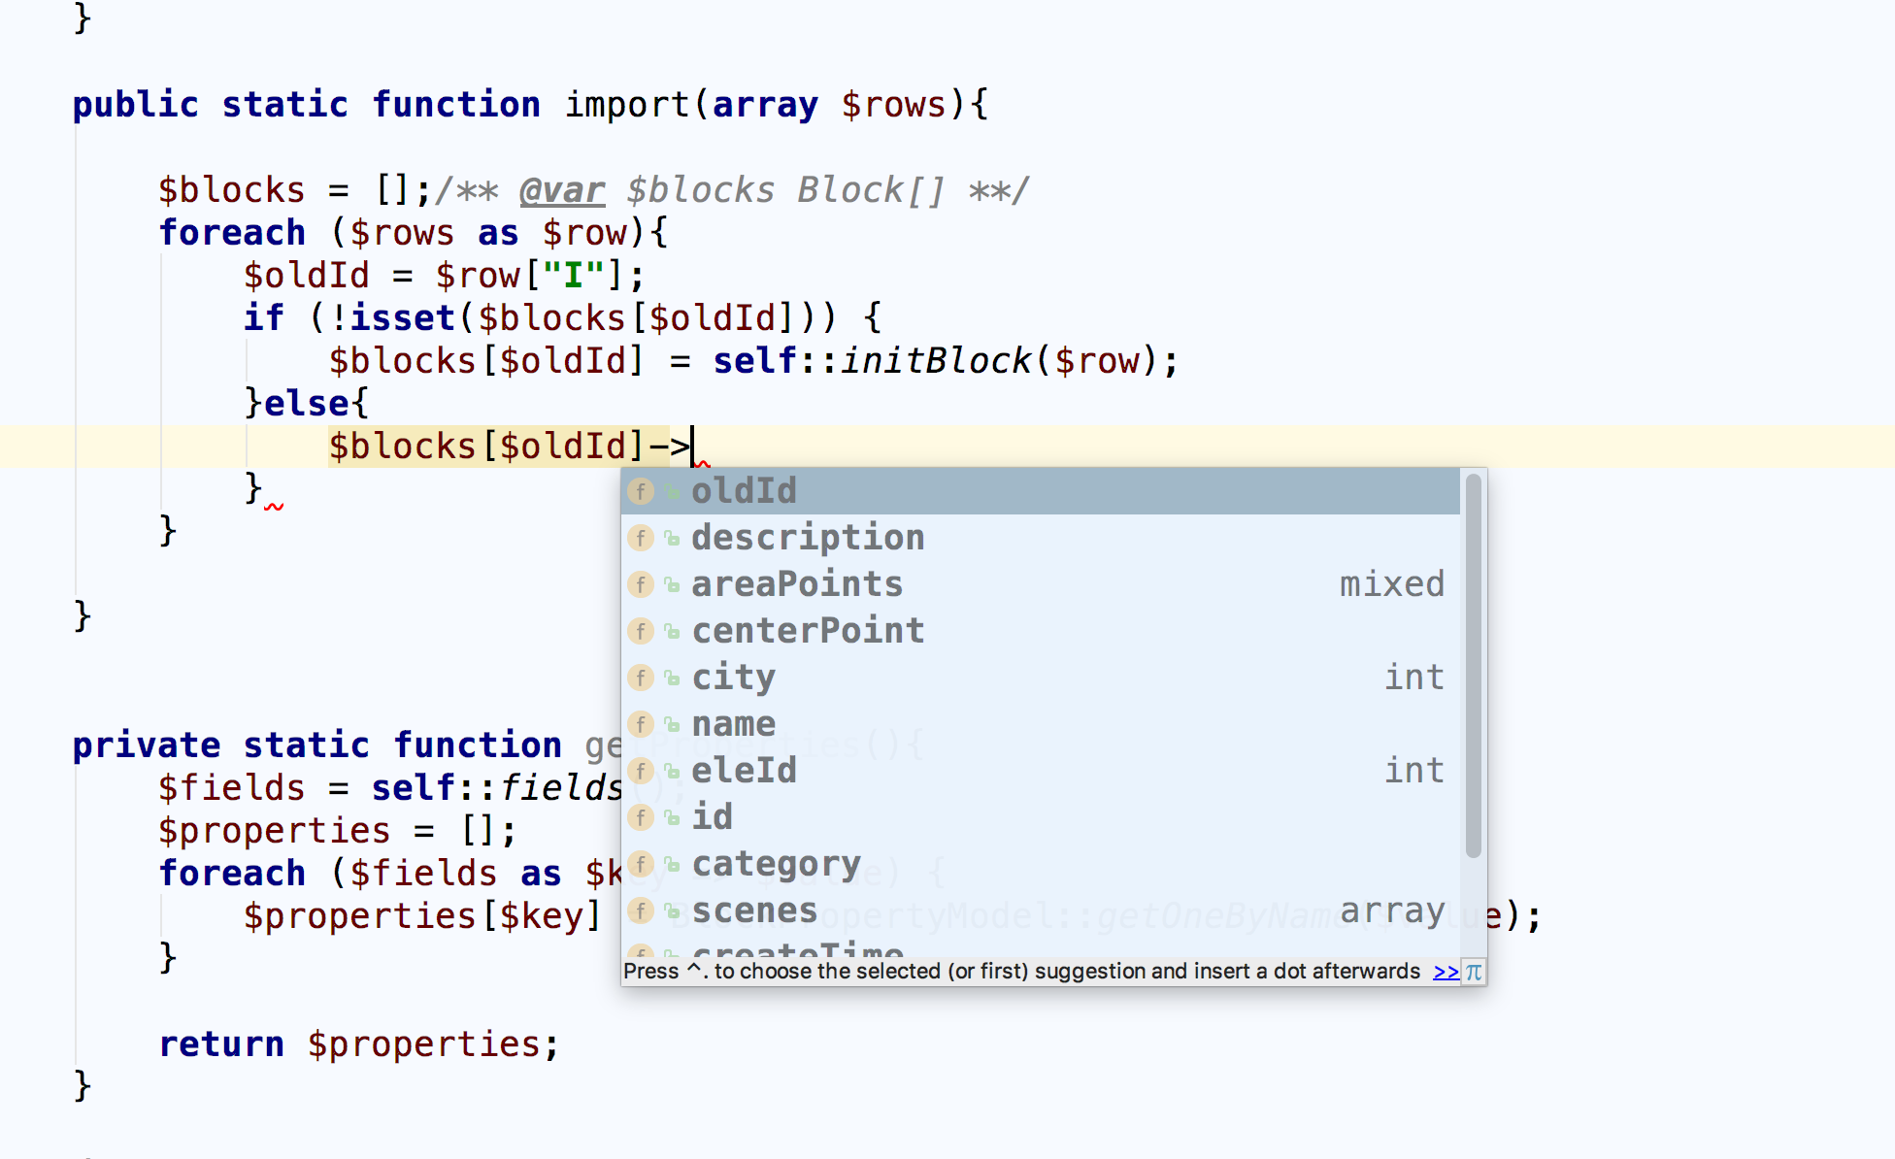Choose category from the autocomplete popup

1040,864
